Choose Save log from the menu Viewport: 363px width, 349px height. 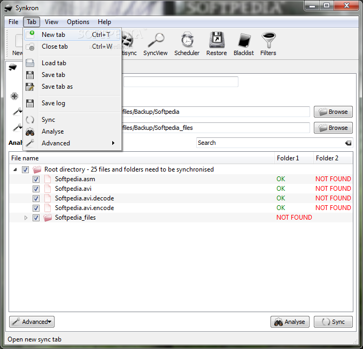tap(72, 103)
